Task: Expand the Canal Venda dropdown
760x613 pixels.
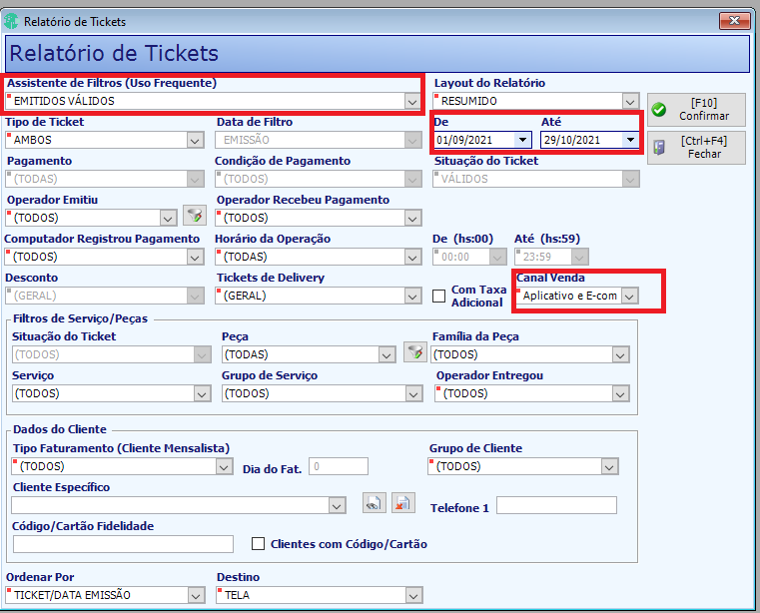Action: point(629,296)
